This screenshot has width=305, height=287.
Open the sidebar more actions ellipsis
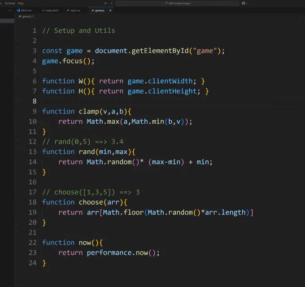coord(10,10)
